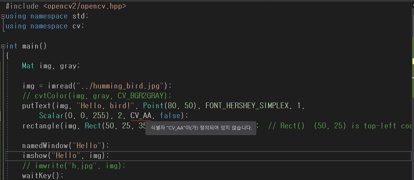The image size is (414, 180).
Task: Click the namedWindow function name
Action: pyautogui.click(x=44, y=145)
